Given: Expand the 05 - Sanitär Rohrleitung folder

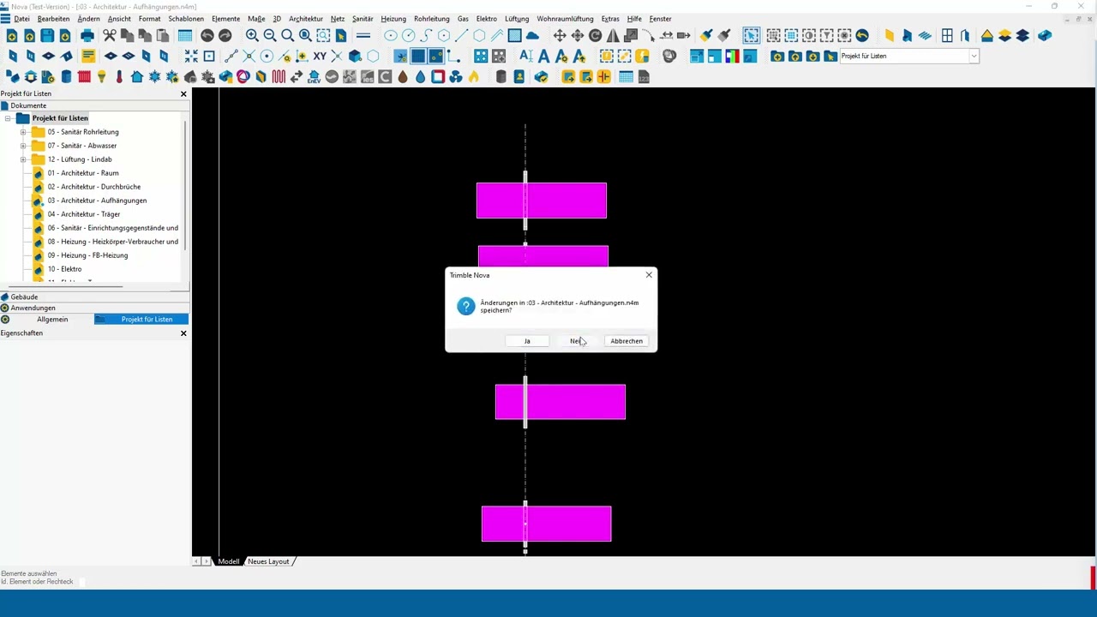Looking at the screenshot, I should coord(23,132).
